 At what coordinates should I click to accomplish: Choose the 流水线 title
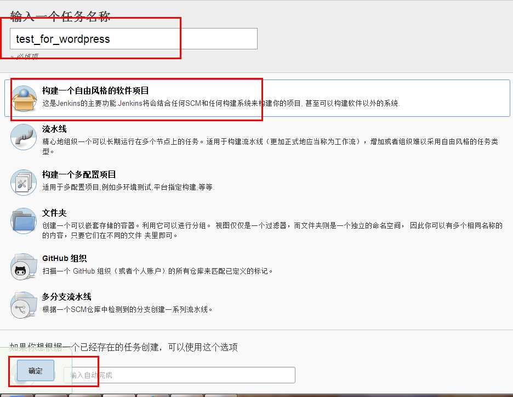[x=54, y=129]
